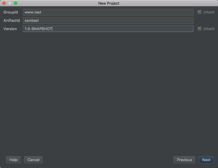Toggle the Inherit checkbox box for GroupId

coord(199,12)
